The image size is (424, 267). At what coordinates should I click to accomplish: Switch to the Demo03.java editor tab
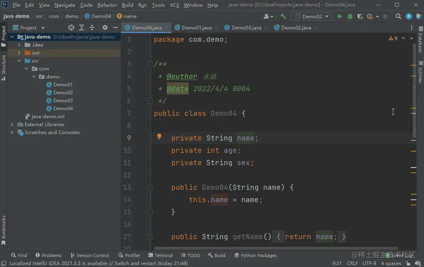(246, 27)
